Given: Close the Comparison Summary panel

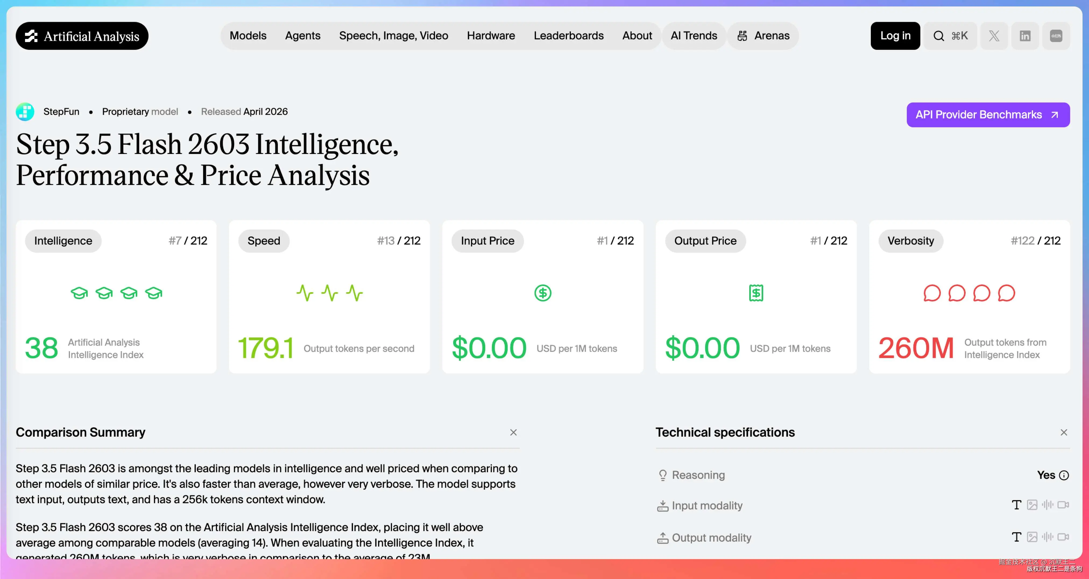Looking at the screenshot, I should click(513, 432).
